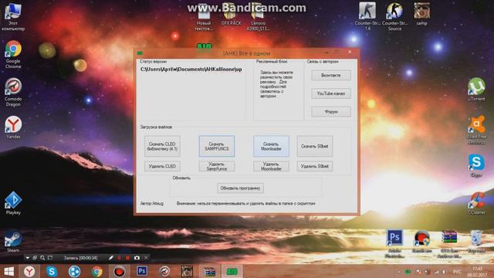The height and width of the screenshot is (278, 494).
Task: Click the Обновить программу button
Action: click(240, 188)
